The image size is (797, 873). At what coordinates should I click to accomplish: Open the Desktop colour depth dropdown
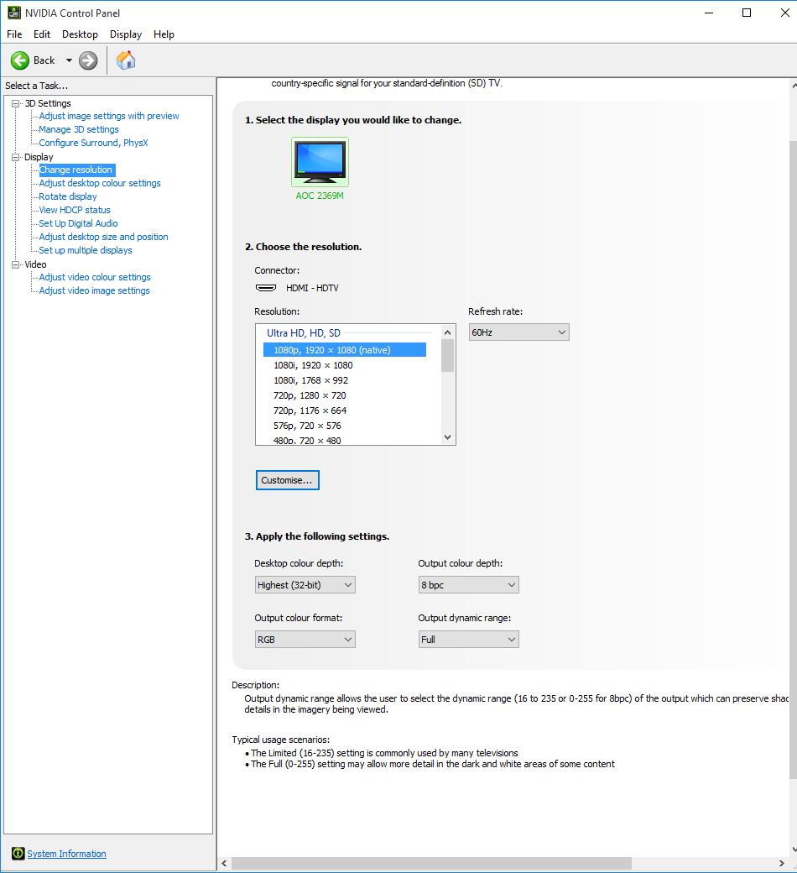(x=305, y=584)
